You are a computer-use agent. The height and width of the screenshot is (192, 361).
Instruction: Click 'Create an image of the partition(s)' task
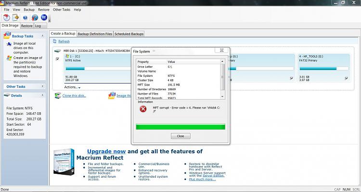[x=27, y=67]
